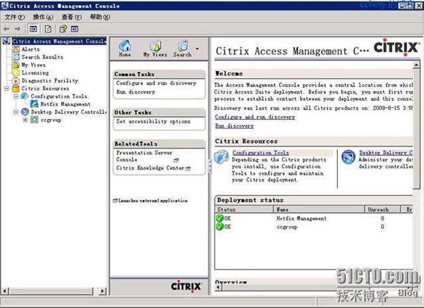Select Desktop Delivery Controller tree node
The image size is (424, 308).
68,112
